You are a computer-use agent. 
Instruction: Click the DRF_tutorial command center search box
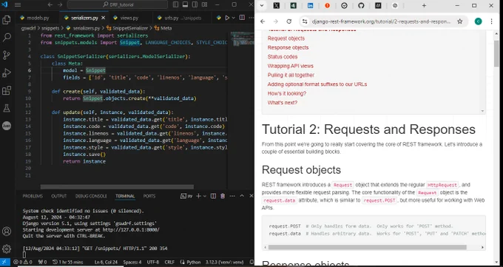[x=118, y=4]
